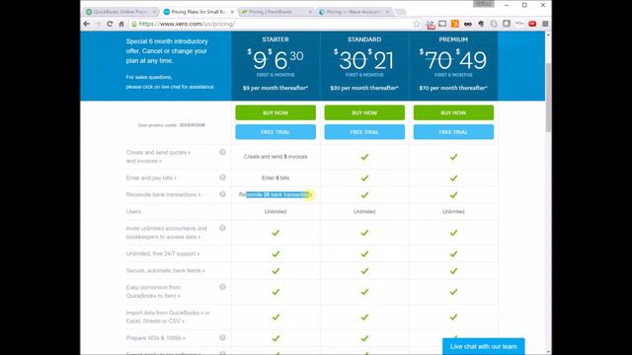Open help icon for Prepare W2s & 1099s

point(222,337)
